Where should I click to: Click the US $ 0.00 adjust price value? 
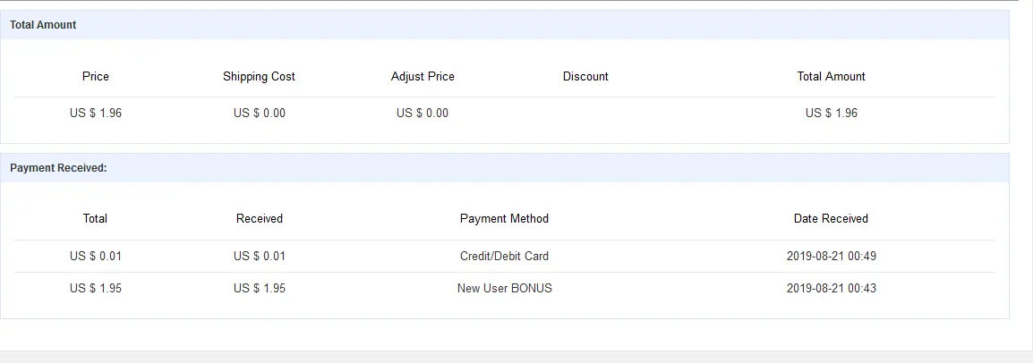point(423,114)
